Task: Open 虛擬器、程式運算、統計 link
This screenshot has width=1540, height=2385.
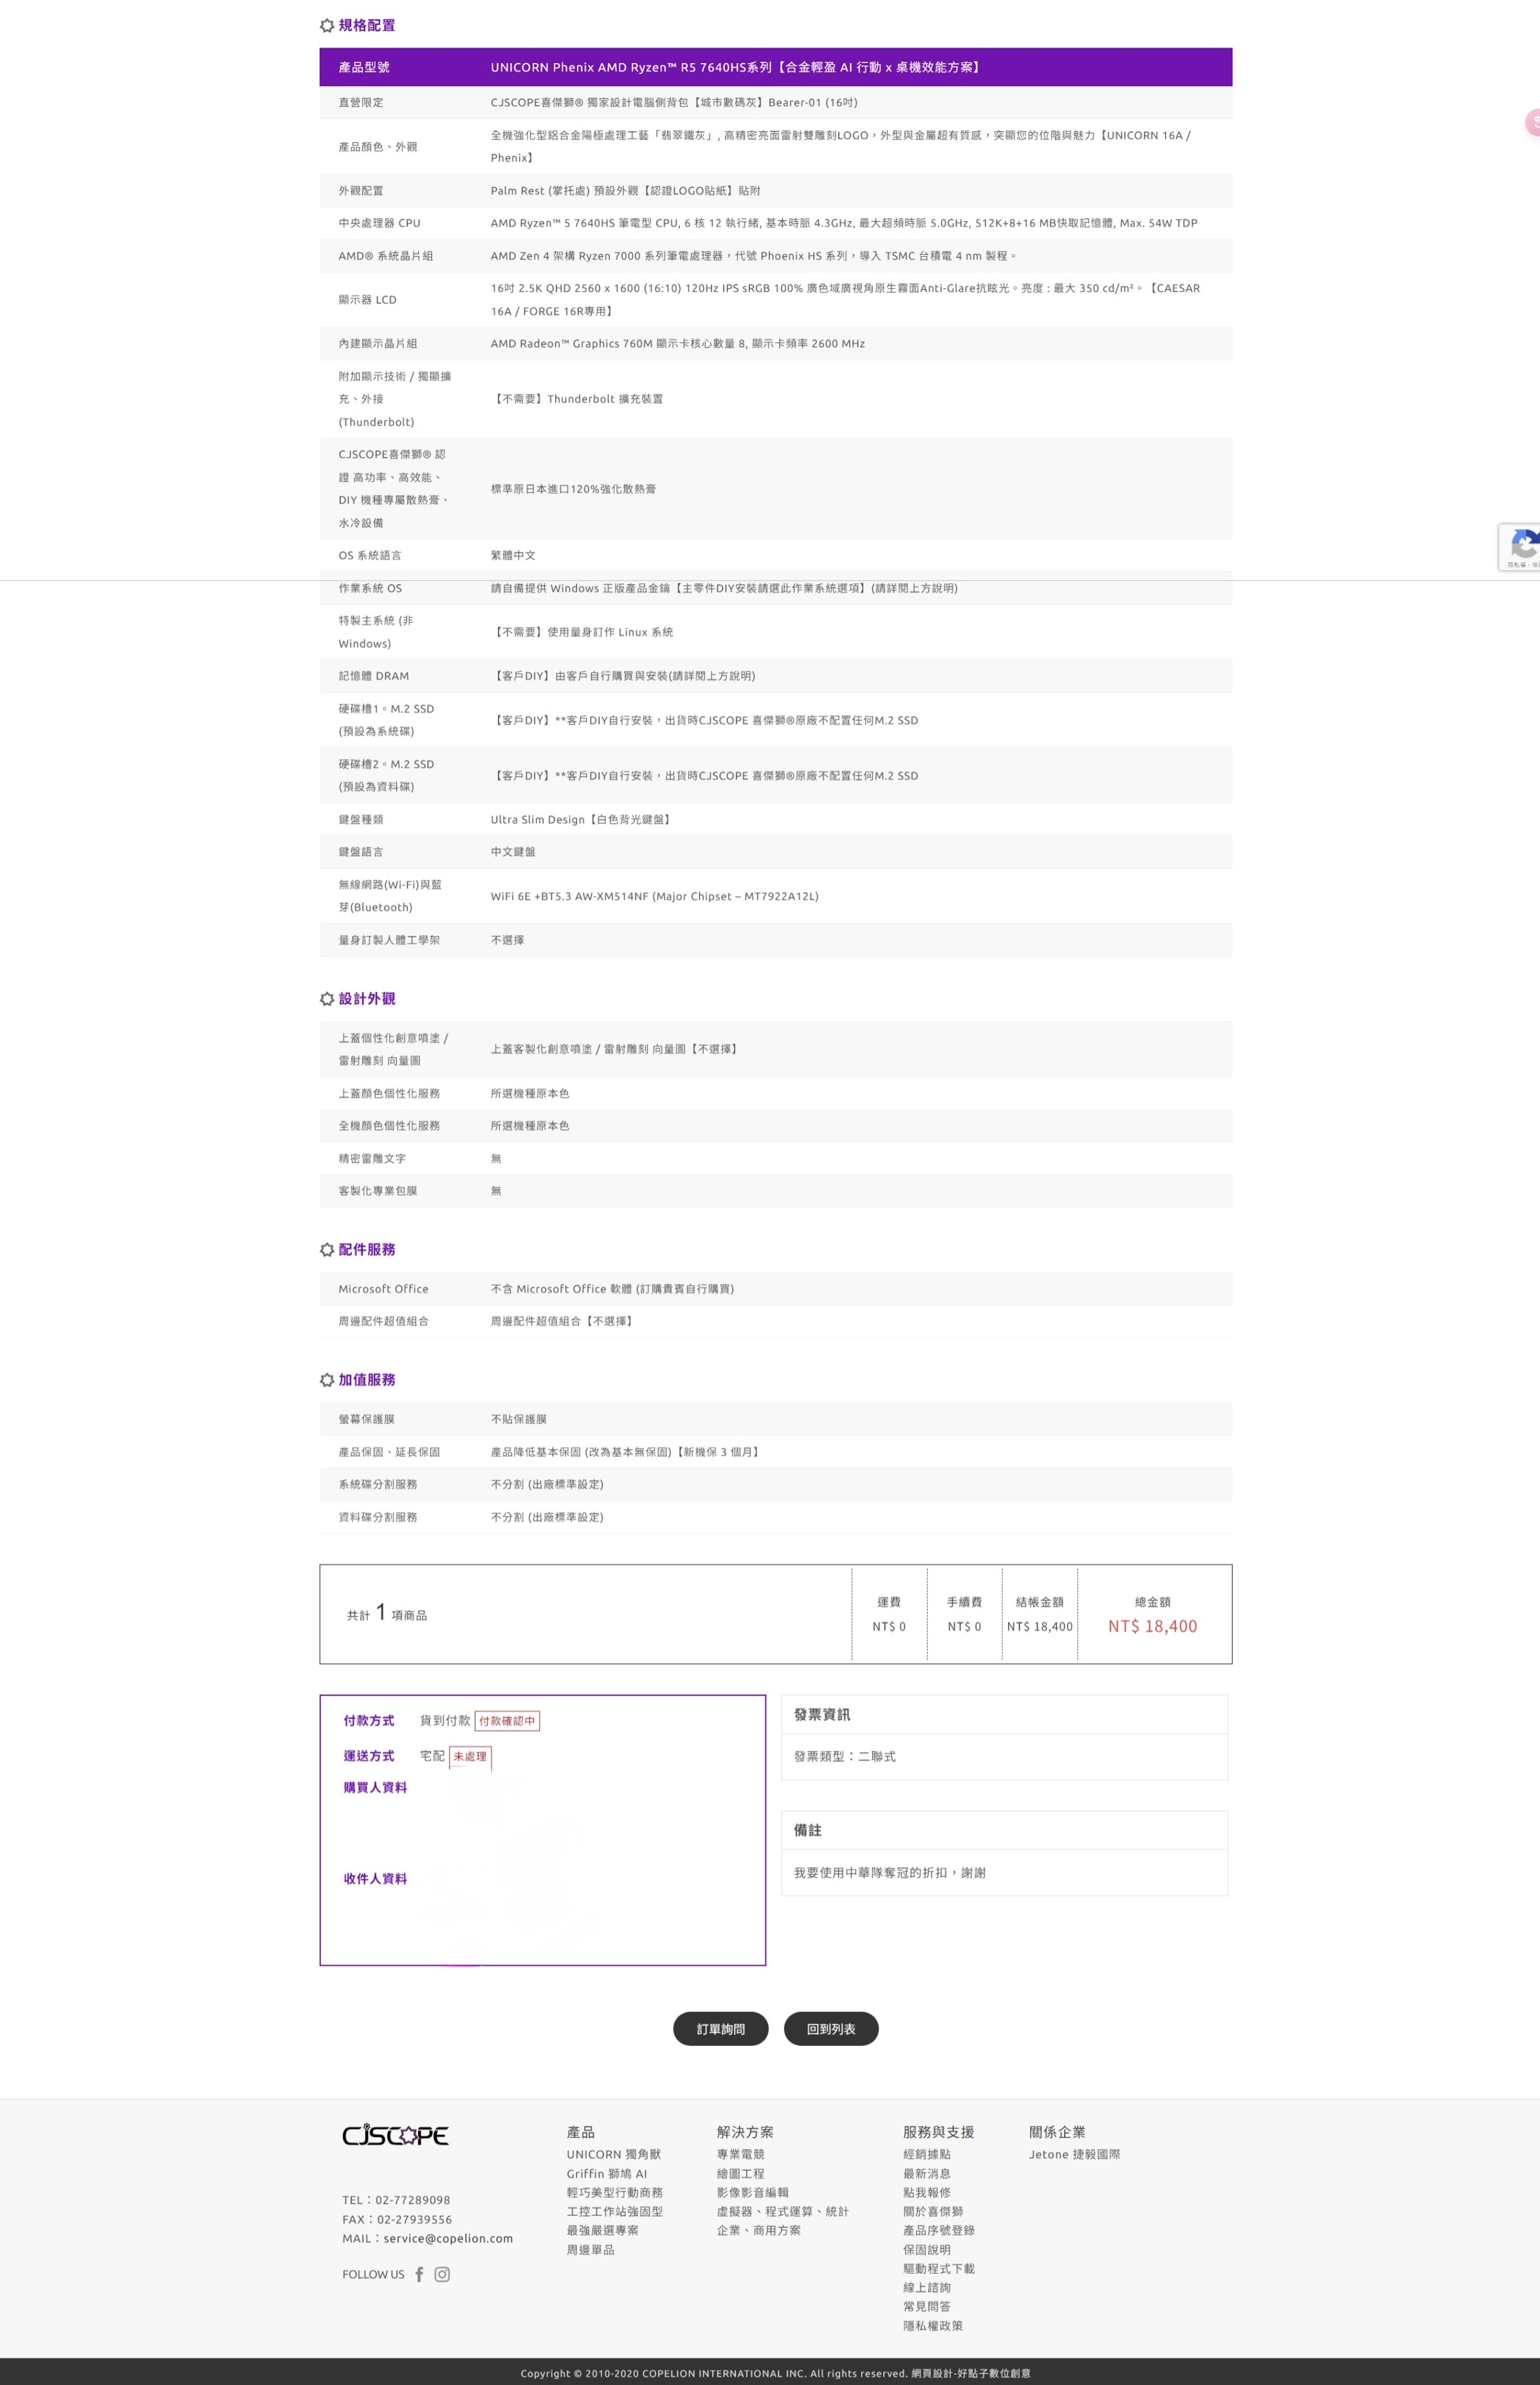Action: 782,2212
